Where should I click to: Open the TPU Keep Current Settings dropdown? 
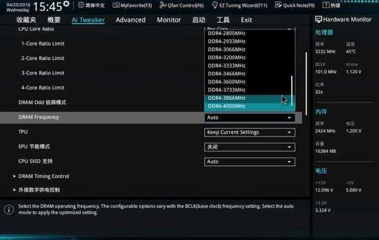tap(250, 133)
